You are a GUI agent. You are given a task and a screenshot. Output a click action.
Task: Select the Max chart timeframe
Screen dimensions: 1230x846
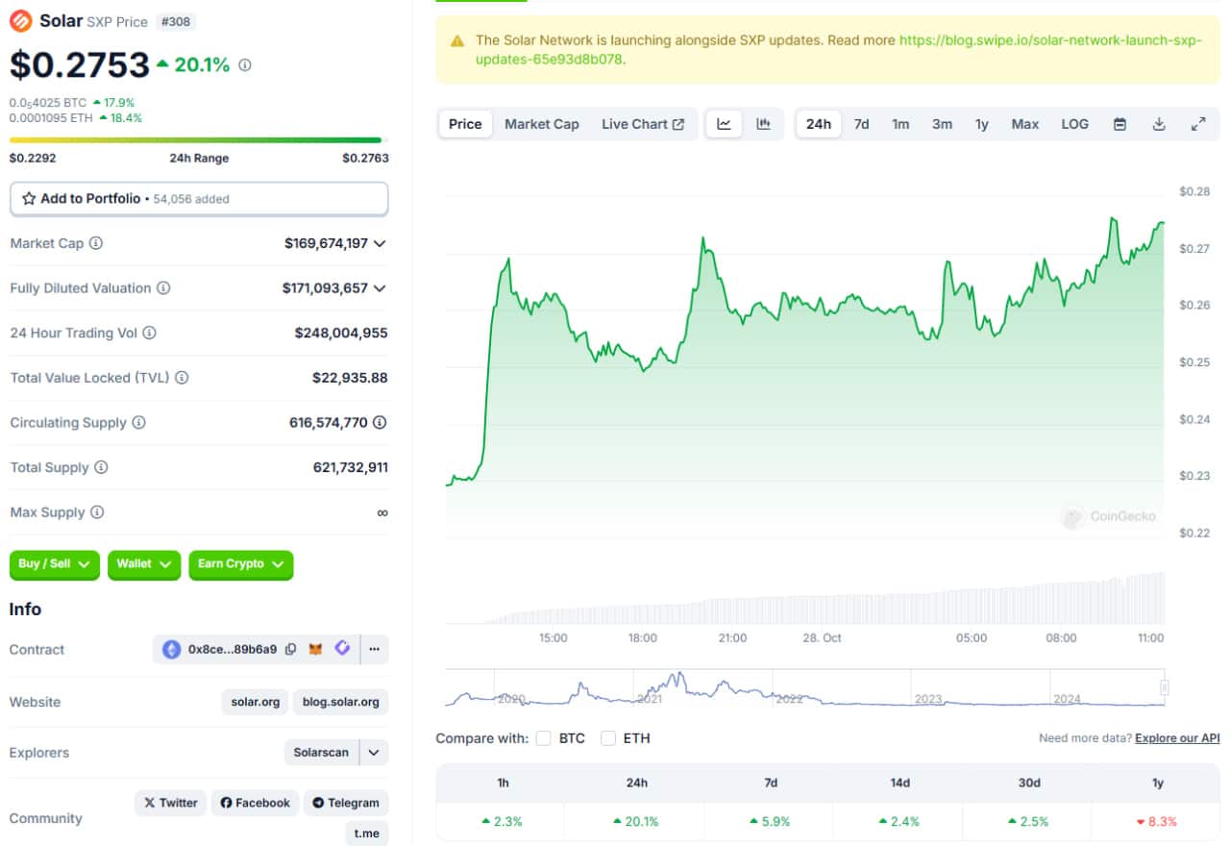pos(1025,124)
